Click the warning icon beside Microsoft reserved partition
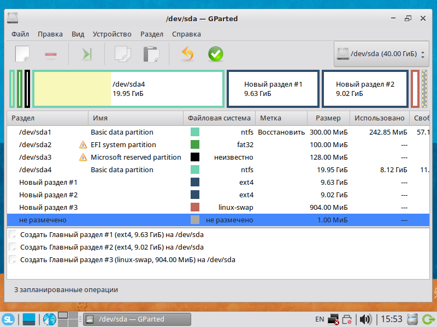Viewport: 437px width, 327px height. point(83,157)
